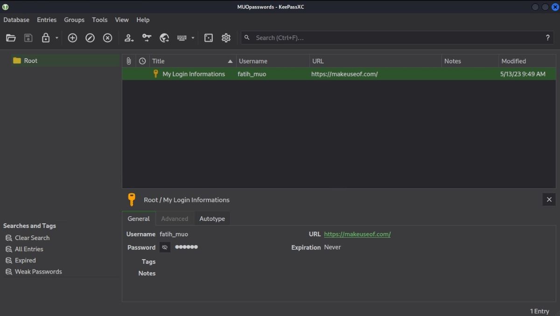Open the Entries menu
The image size is (560, 316).
(x=46, y=20)
